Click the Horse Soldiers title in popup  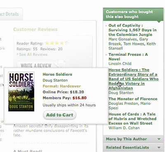[57, 74]
